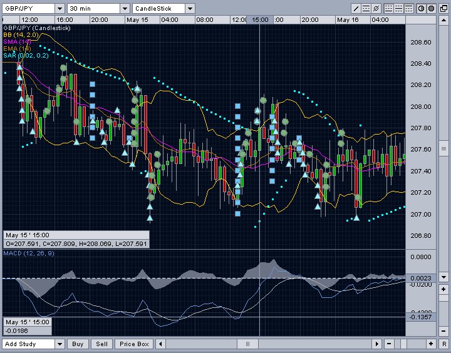Toggle the third grid line style button
Image resolution: width=451 pixels, height=353 pixels.
click(x=408, y=9)
